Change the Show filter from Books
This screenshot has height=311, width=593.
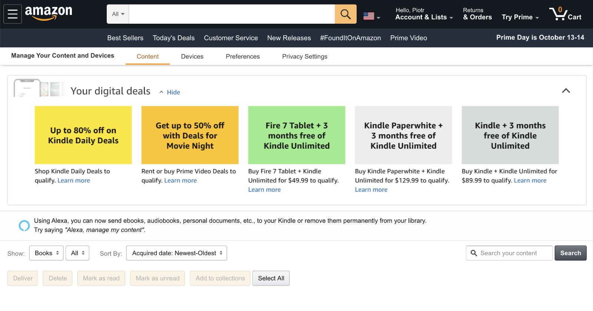click(x=46, y=253)
